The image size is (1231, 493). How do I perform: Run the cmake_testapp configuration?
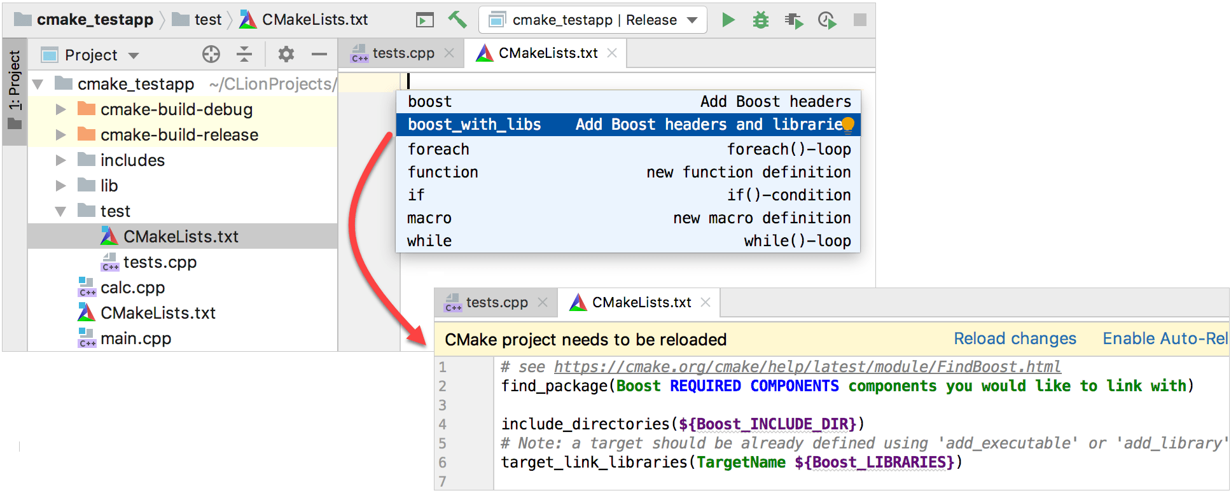pyautogui.click(x=728, y=20)
